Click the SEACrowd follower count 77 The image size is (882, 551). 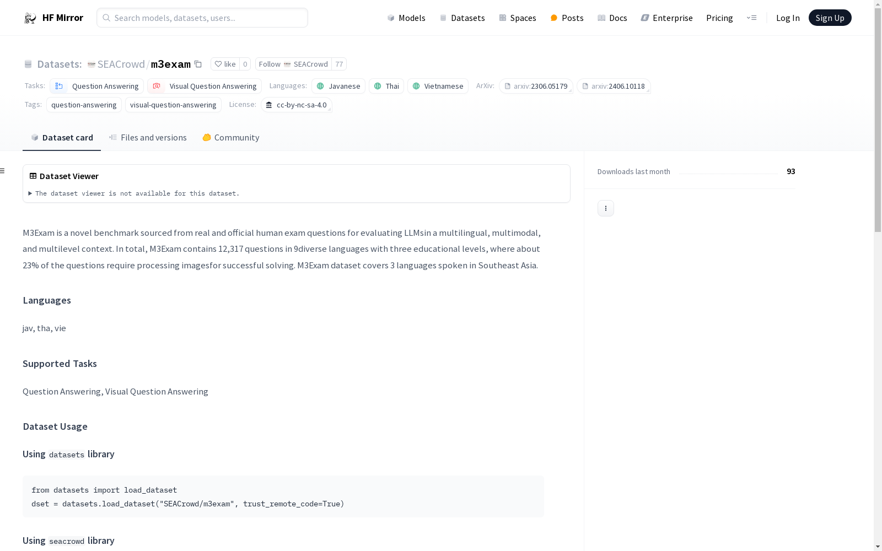(x=339, y=64)
